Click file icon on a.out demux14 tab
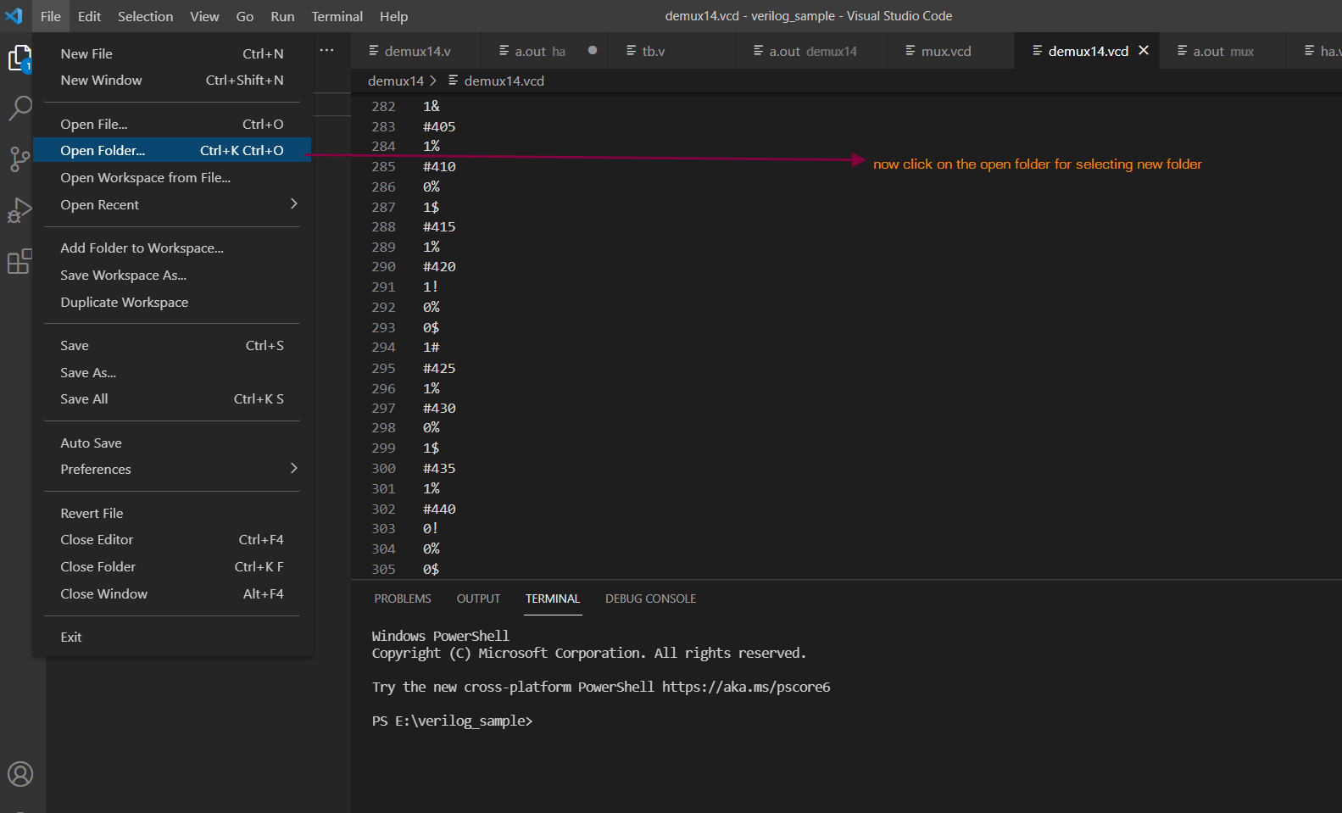 click(x=759, y=51)
